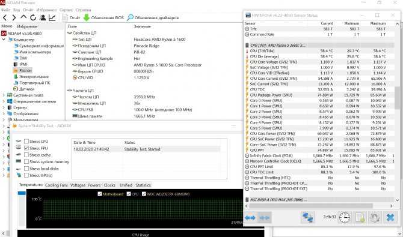Toggle CPU graph legend checkbox
This screenshot has height=237, width=403.
pos(129,194)
